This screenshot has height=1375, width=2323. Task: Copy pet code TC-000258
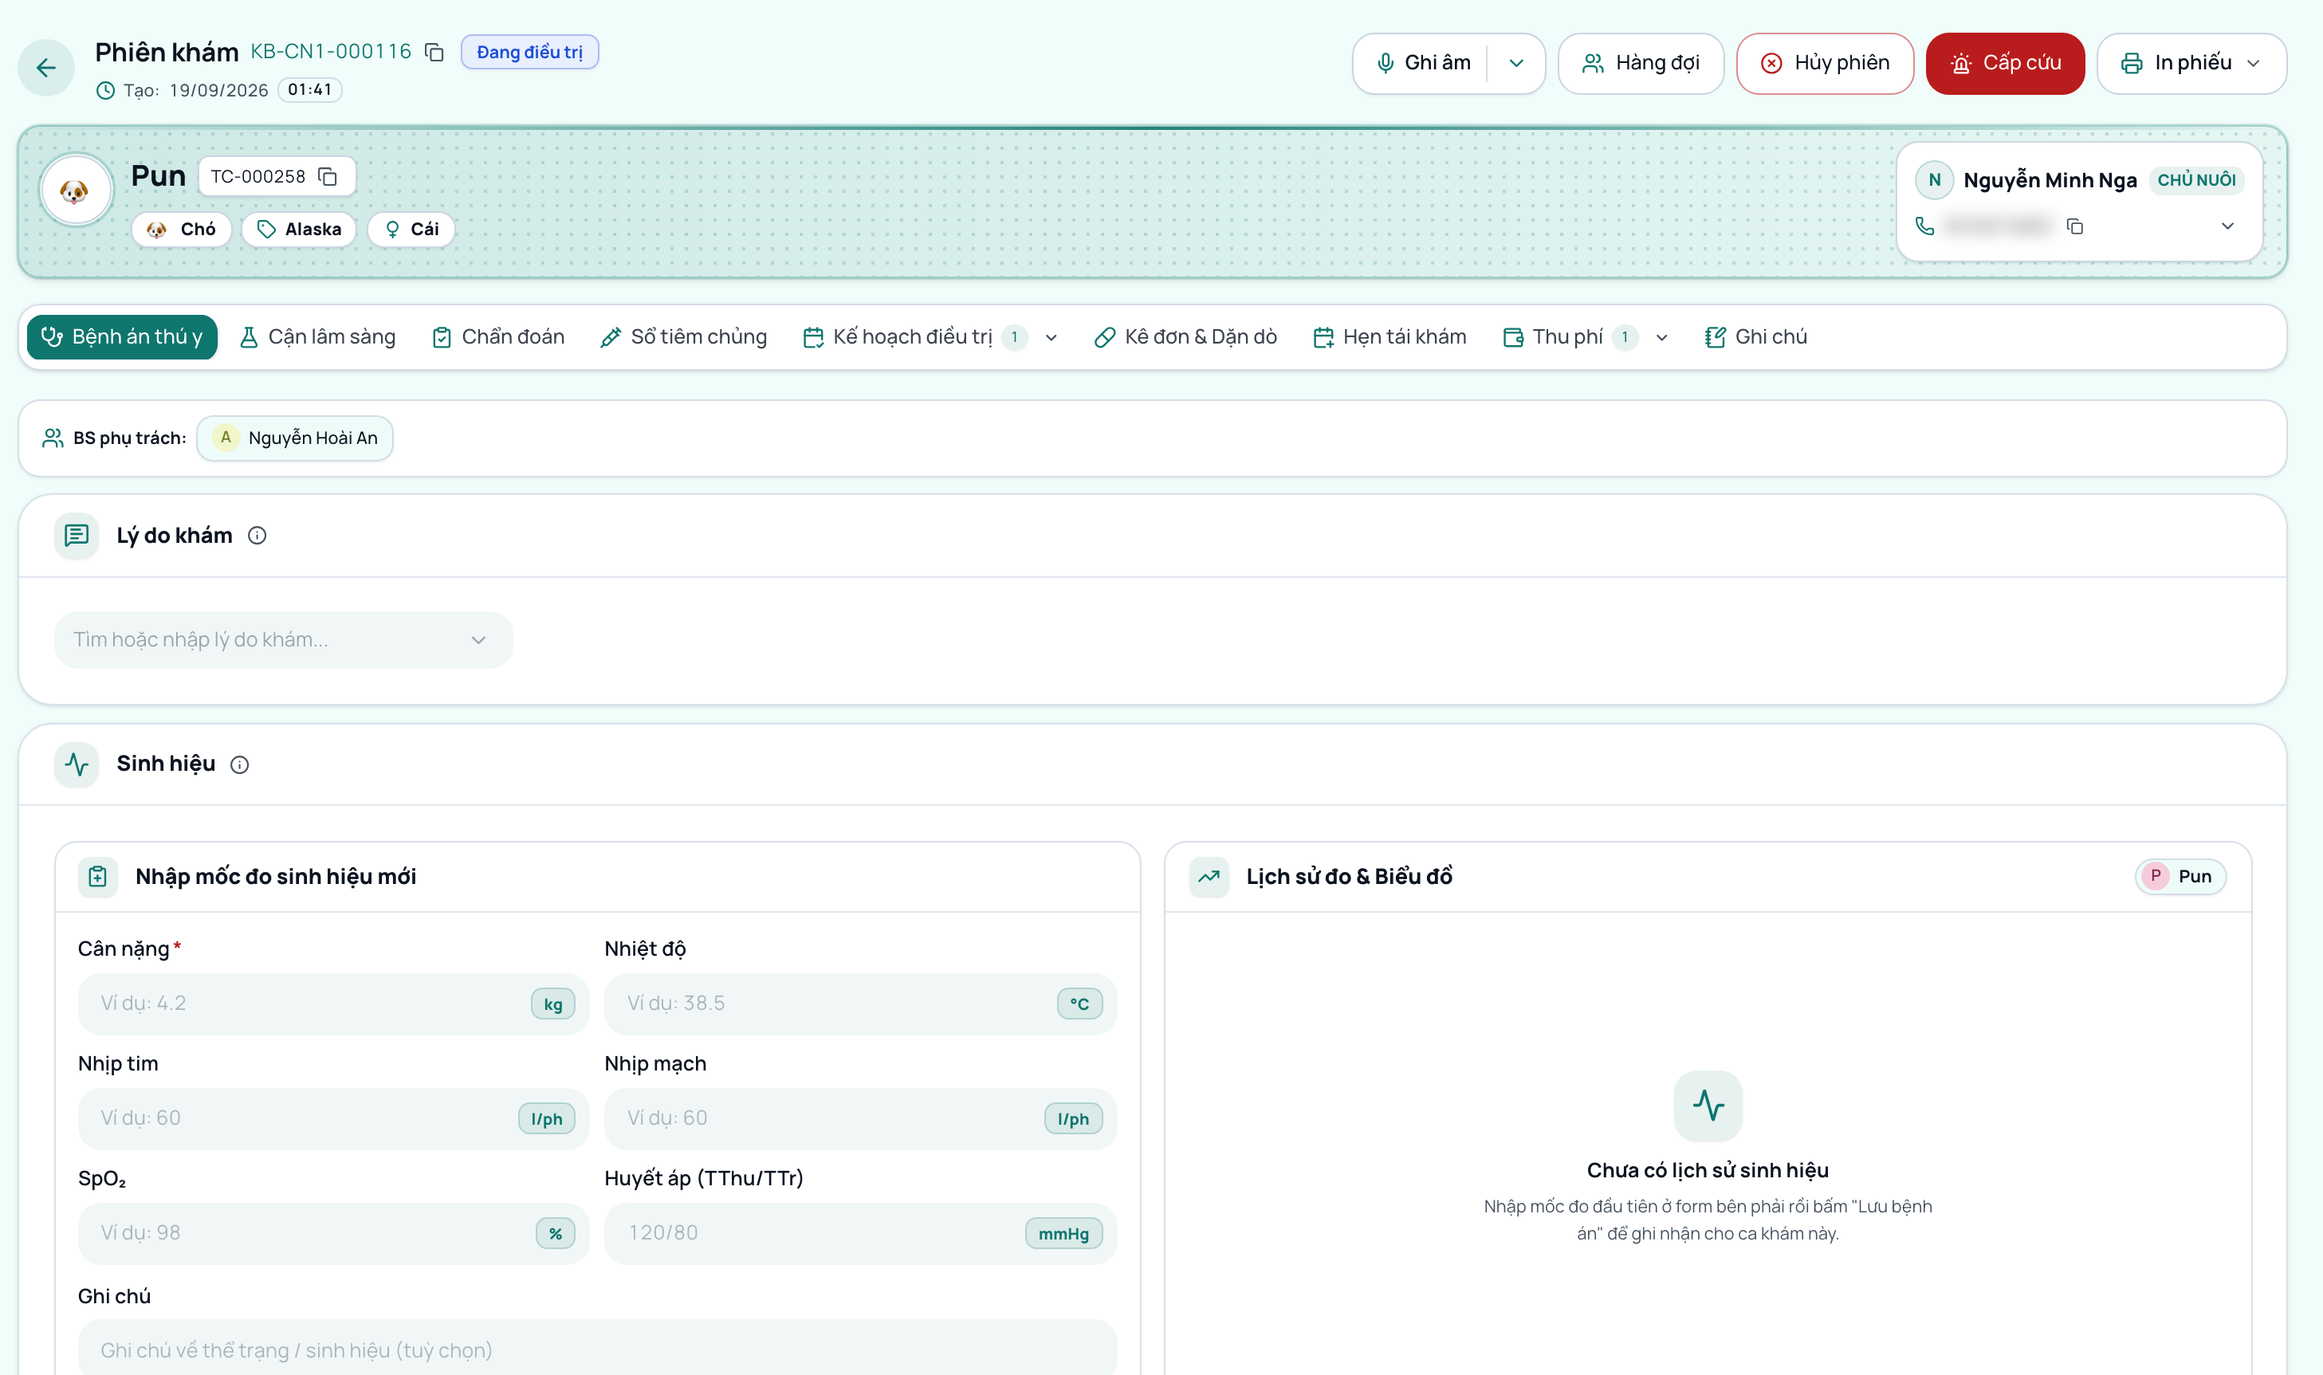328,176
